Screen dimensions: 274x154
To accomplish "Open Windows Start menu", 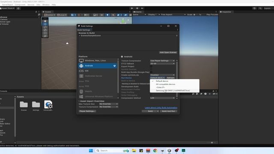I will (x=91, y=151).
